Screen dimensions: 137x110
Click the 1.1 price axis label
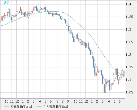click(x=128, y=80)
